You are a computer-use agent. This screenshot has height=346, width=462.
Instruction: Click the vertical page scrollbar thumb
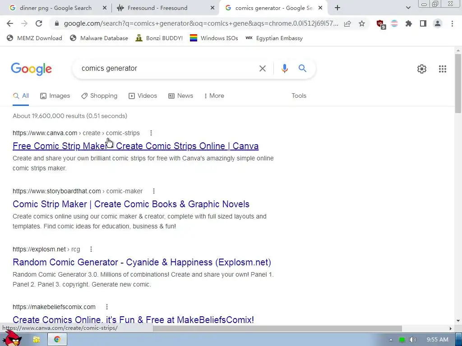coord(458,83)
